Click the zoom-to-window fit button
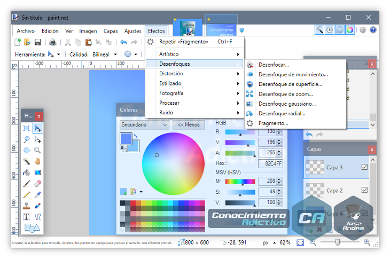390x259 pixels. pos(300,242)
